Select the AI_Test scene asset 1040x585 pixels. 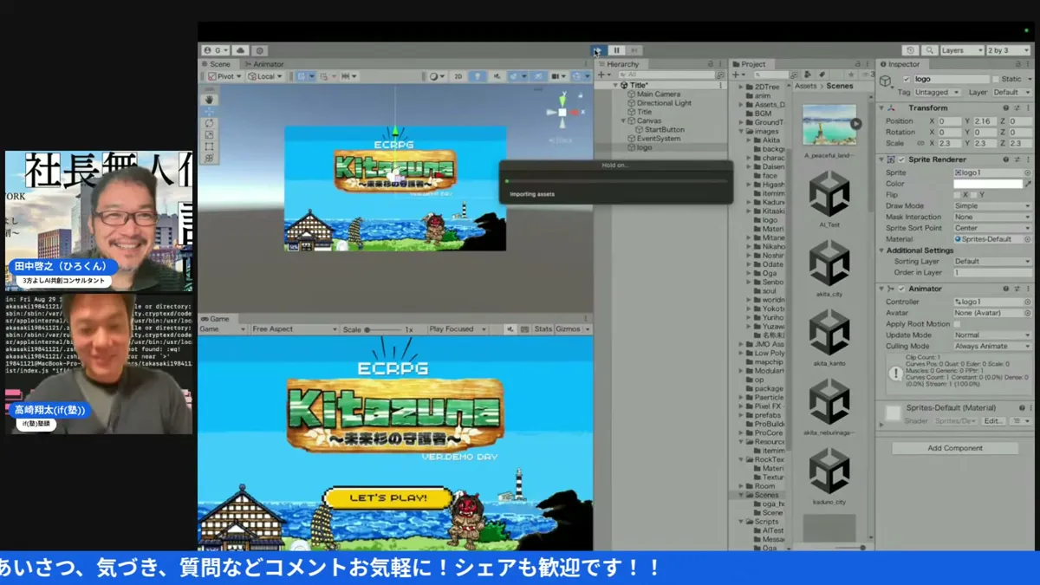pyautogui.click(x=829, y=199)
